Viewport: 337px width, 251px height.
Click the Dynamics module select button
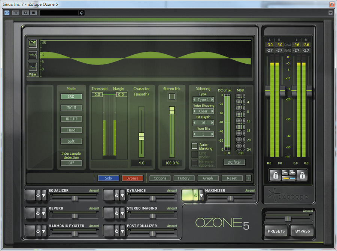109,195
